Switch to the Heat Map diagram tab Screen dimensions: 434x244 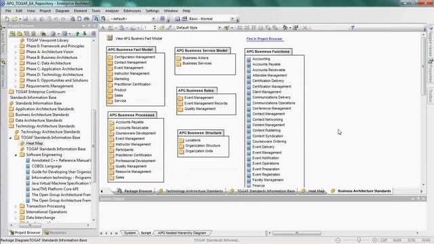313,191
